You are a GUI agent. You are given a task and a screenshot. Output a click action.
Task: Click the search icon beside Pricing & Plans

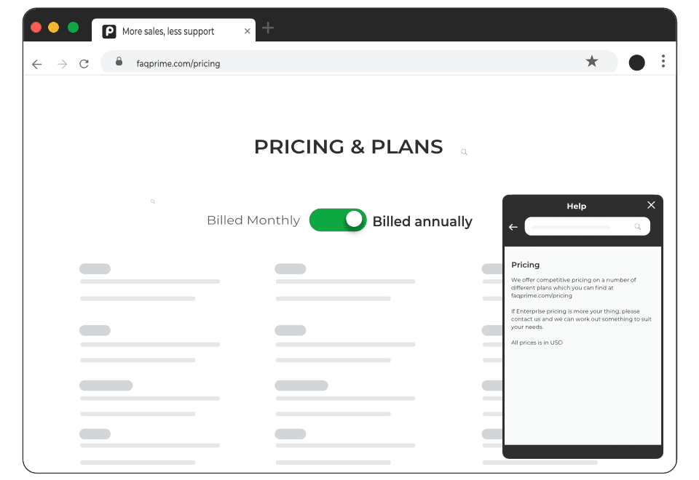tap(464, 152)
